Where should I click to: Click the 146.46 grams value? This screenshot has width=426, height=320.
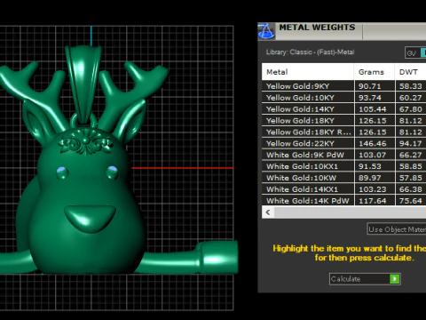[373, 144]
